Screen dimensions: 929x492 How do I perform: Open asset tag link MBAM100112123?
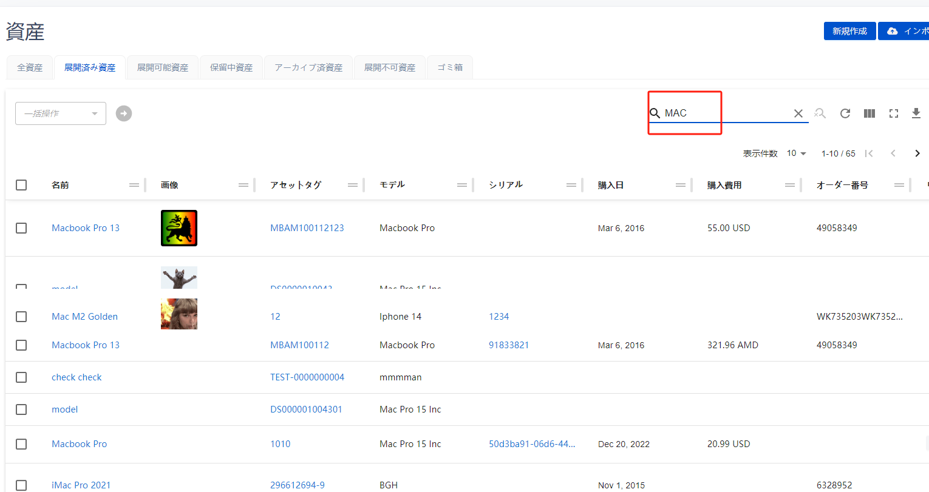pos(307,228)
